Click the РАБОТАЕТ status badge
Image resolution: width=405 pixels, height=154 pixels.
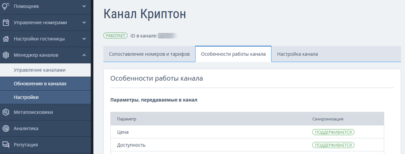(x=115, y=36)
